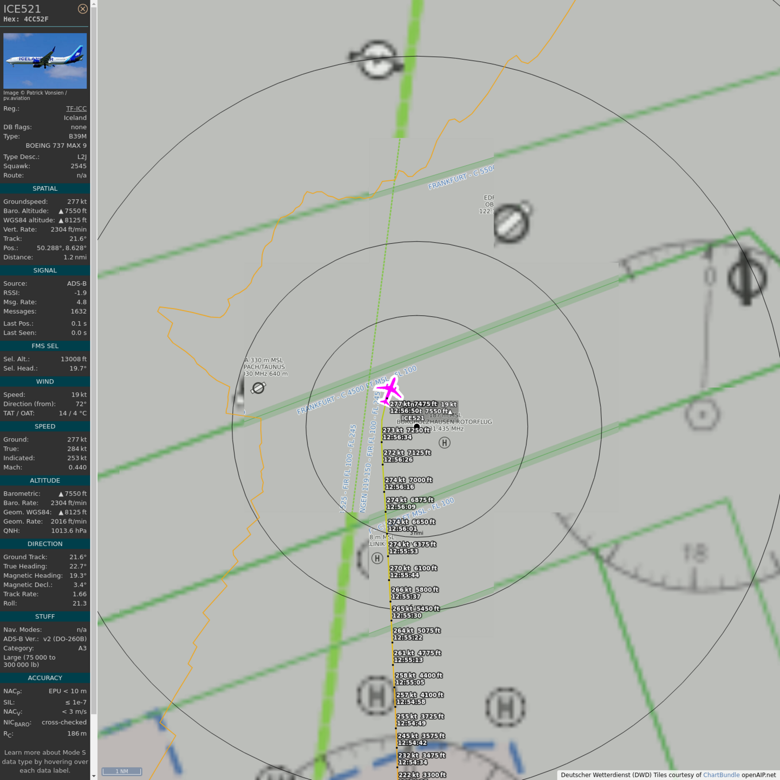Click small heliport H icon beside Klinik label
The width and height of the screenshot is (780, 780).
[377, 558]
